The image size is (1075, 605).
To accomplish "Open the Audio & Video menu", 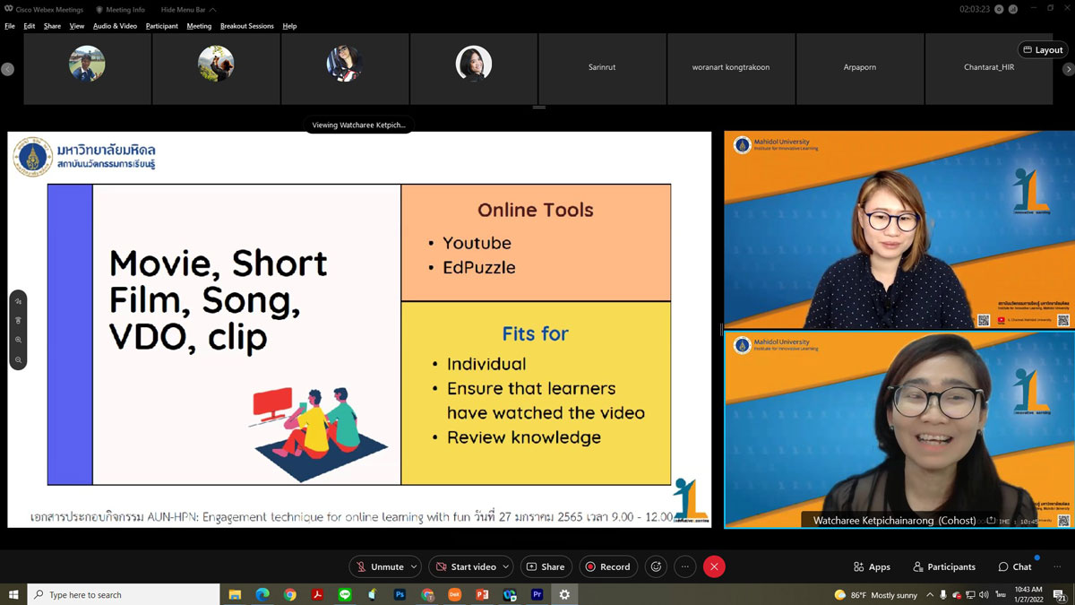I will pos(115,26).
